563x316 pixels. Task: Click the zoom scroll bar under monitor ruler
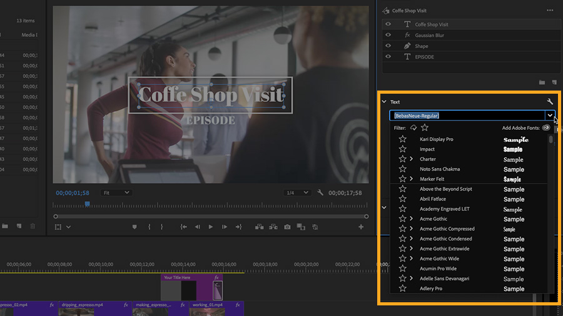[211, 217]
